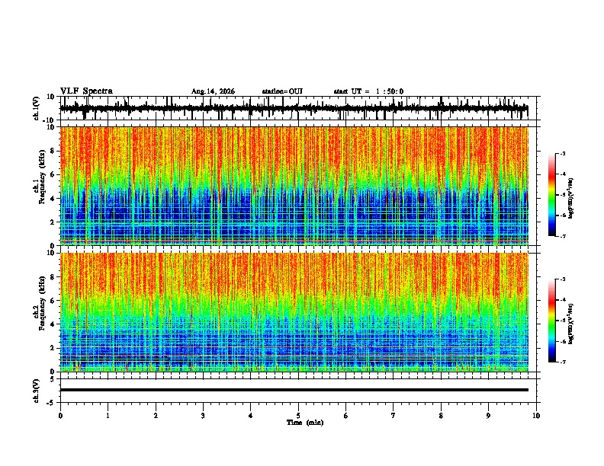
Task: Click the "ch.3(V)" axis label
Action: 37,391
